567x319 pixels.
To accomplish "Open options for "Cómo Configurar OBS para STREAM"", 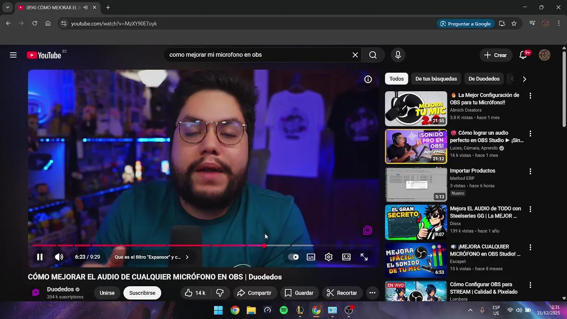I will 530,285.
